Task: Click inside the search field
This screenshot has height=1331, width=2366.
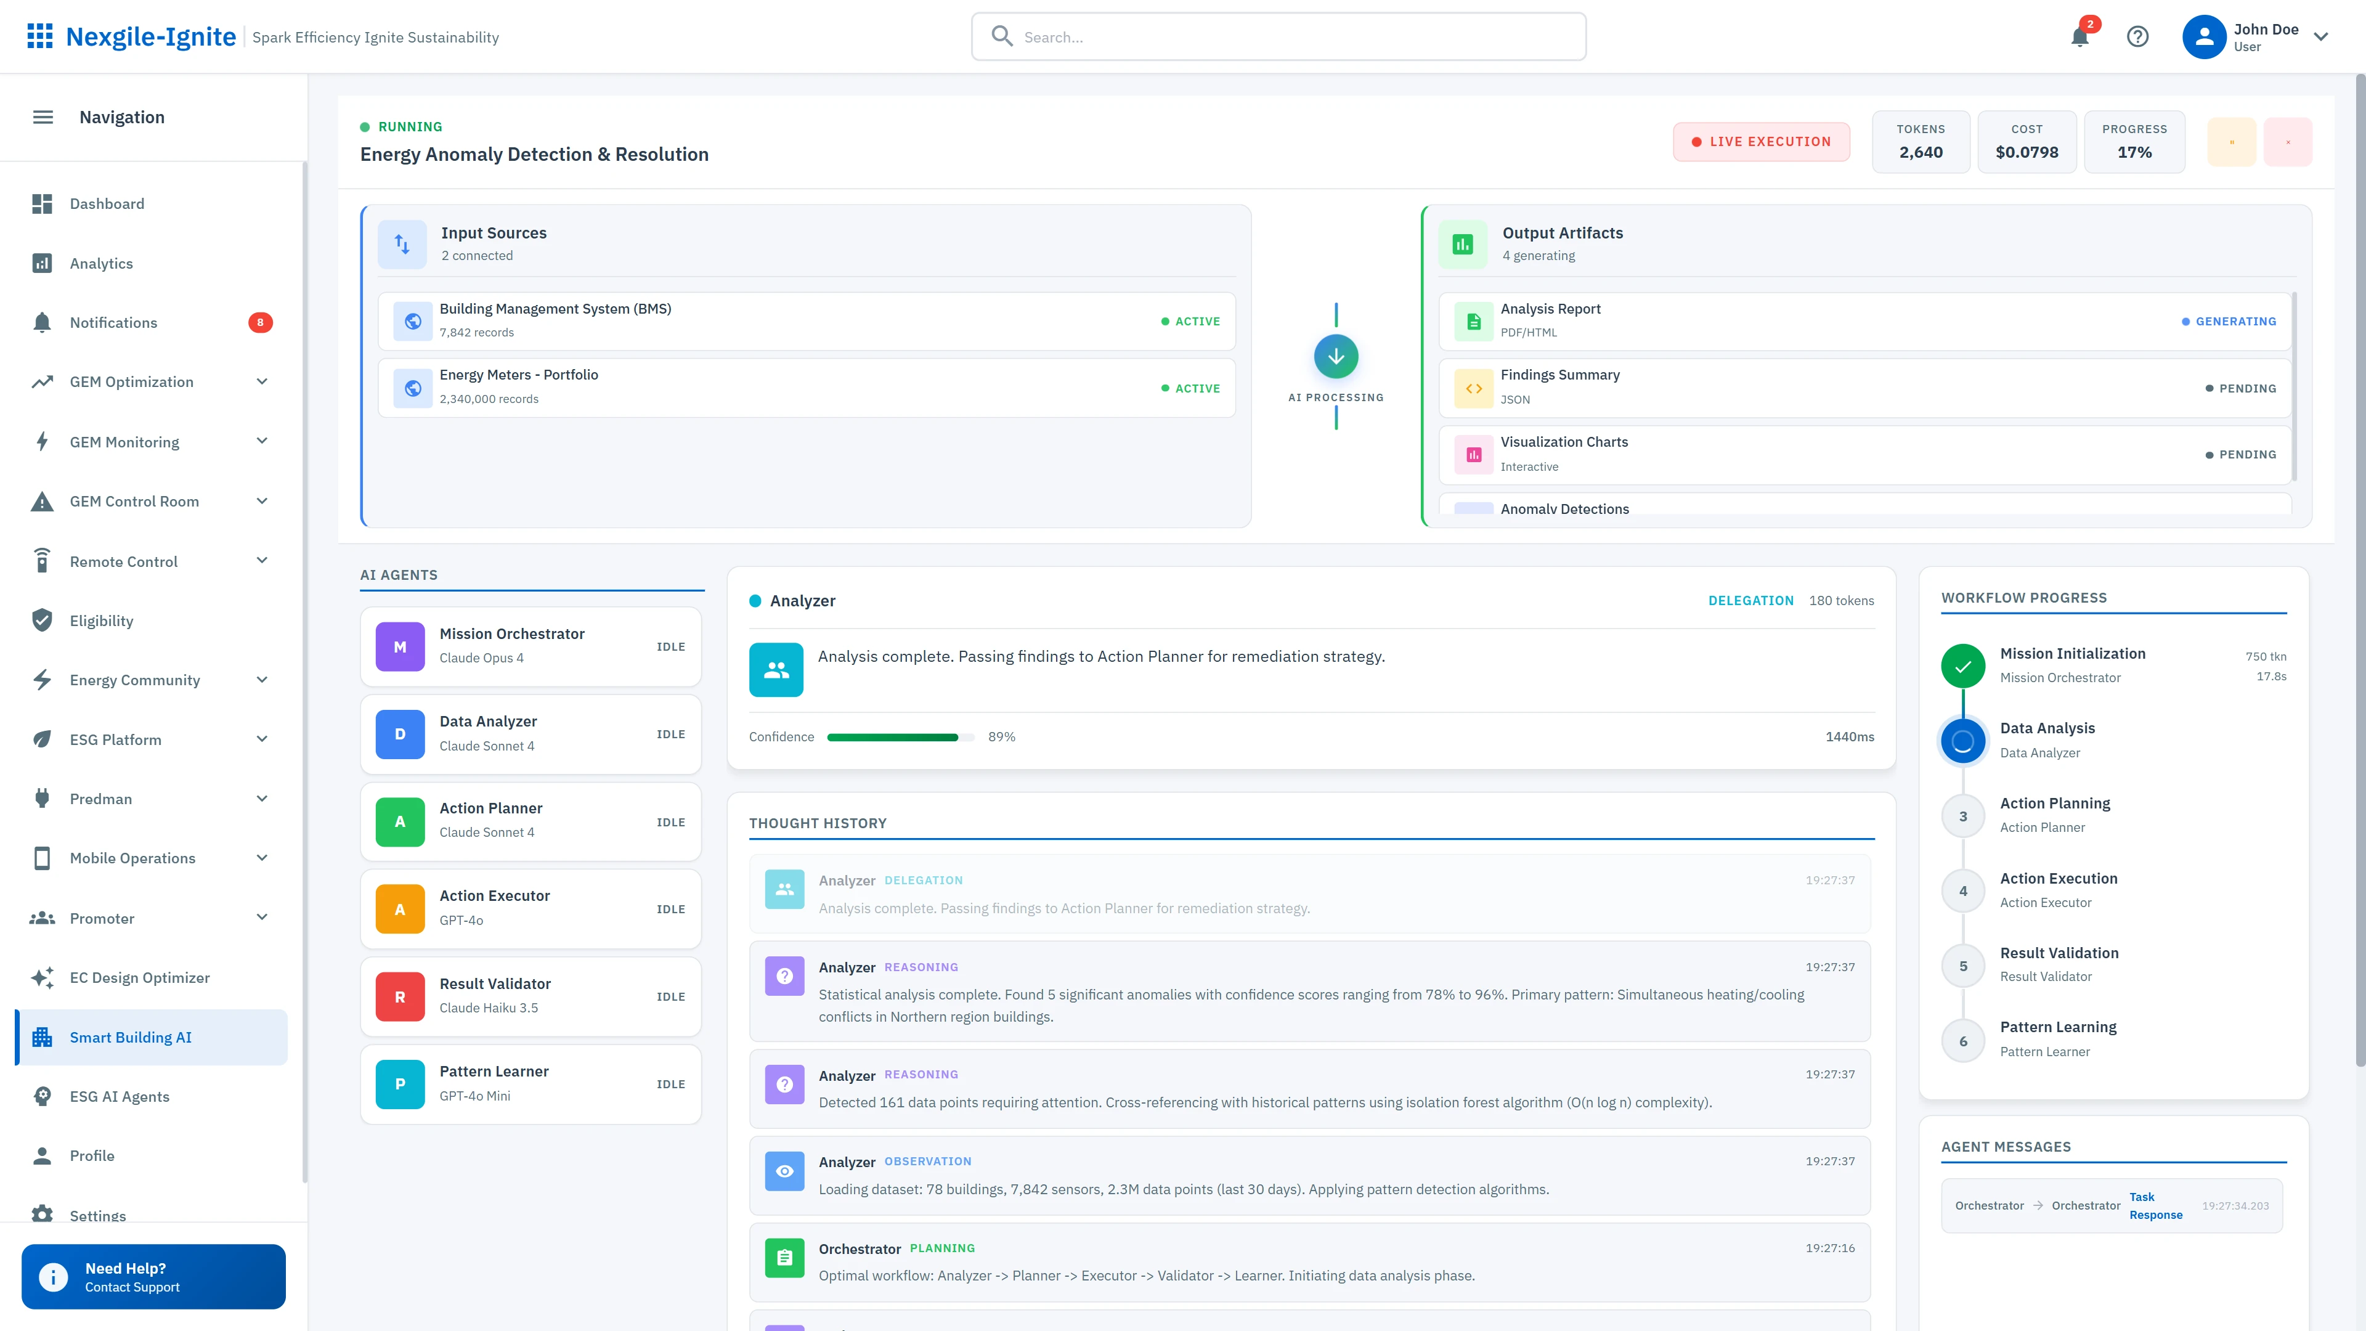Action: click(x=1277, y=37)
